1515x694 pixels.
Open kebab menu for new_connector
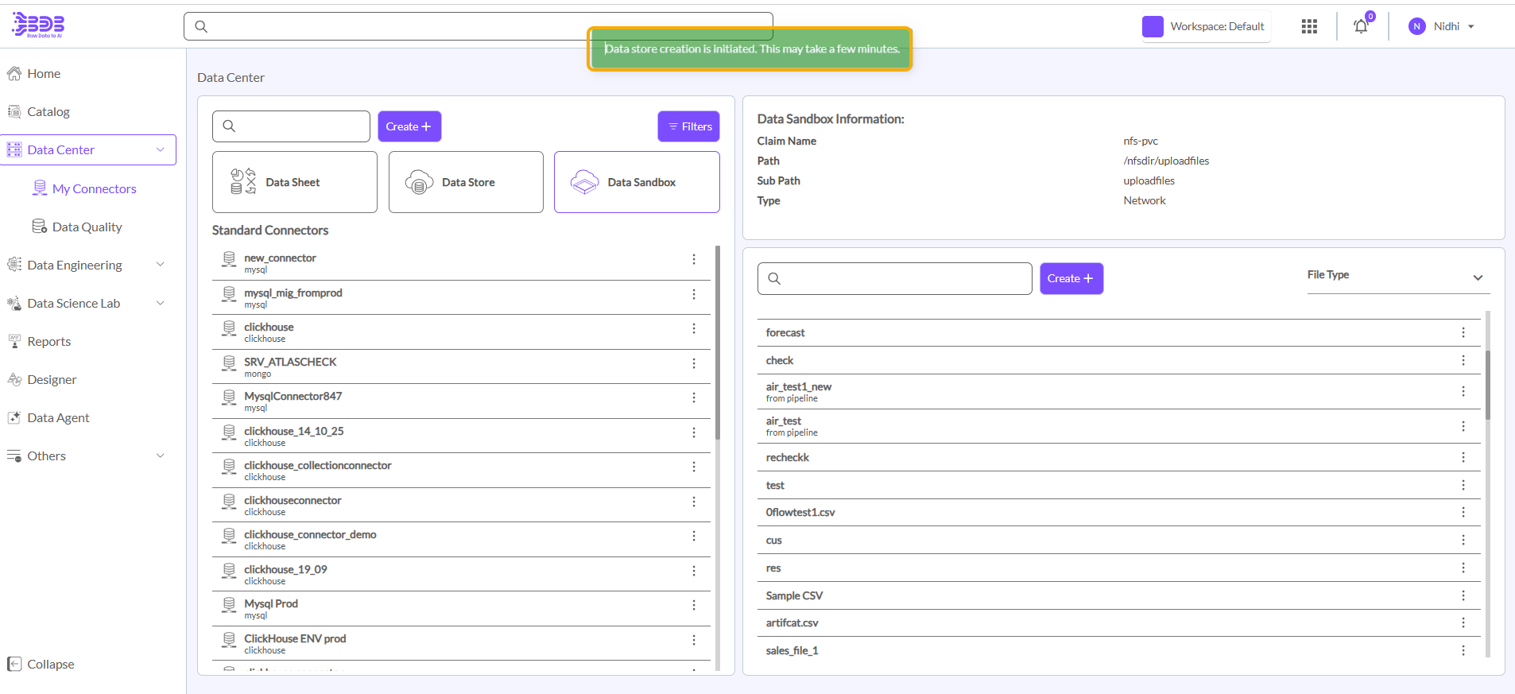pos(693,259)
